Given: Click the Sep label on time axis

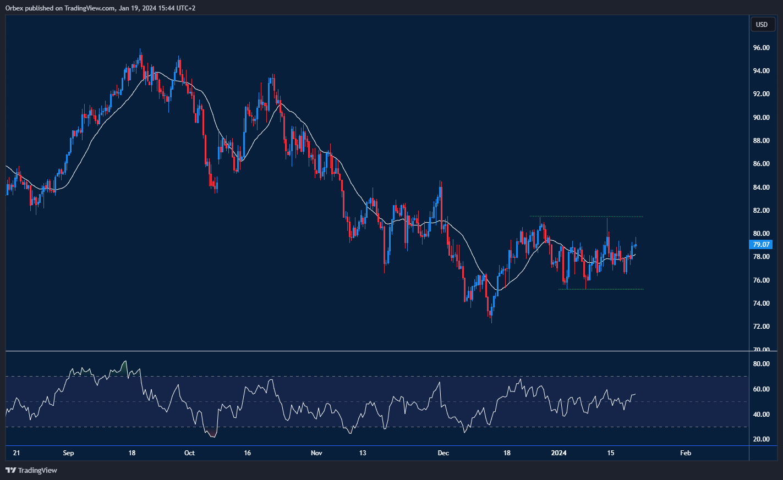Looking at the screenshot, I should (68, 453).
